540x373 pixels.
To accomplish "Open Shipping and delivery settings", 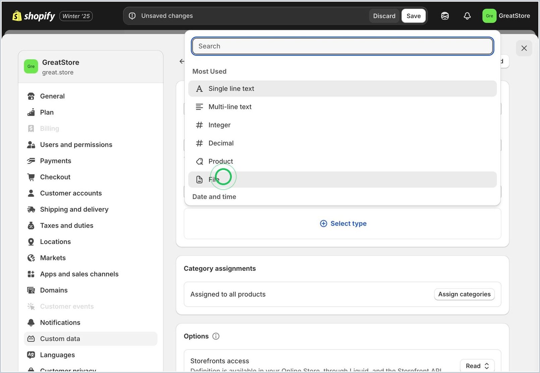I will pyautogui.click(x=91, y=209).
